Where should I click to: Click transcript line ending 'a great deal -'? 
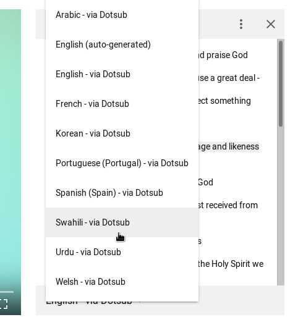[229, 78]
